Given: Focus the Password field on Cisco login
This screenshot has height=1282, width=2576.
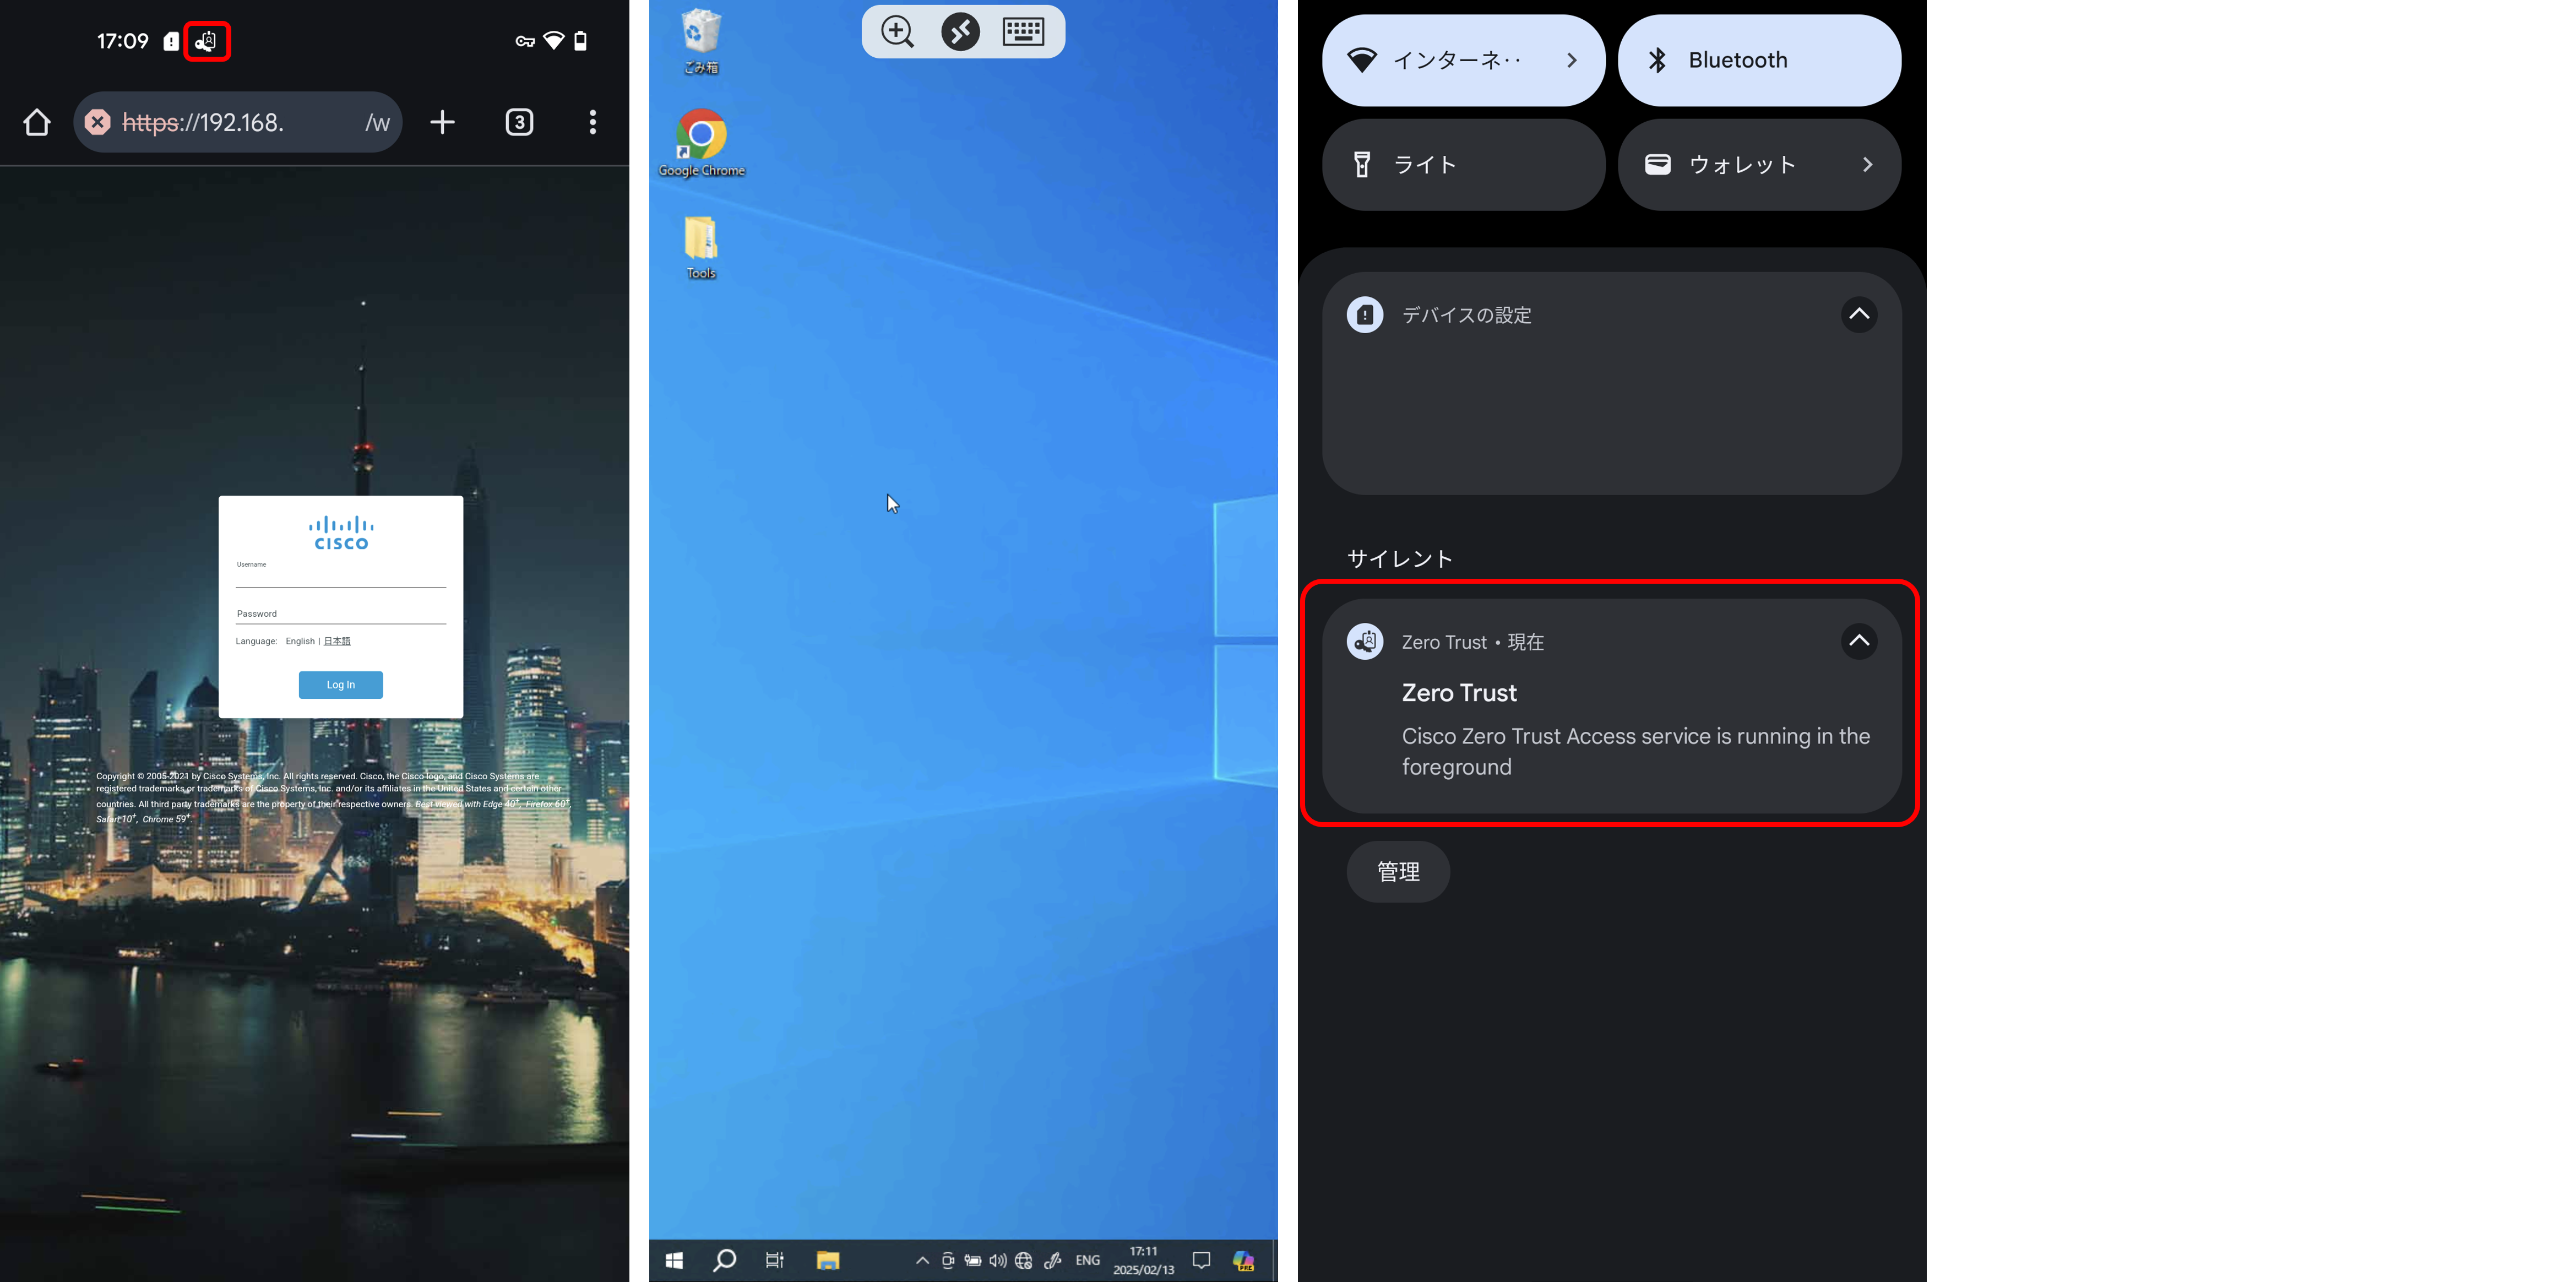Looking at the screenshot, I should coord(341,614).
